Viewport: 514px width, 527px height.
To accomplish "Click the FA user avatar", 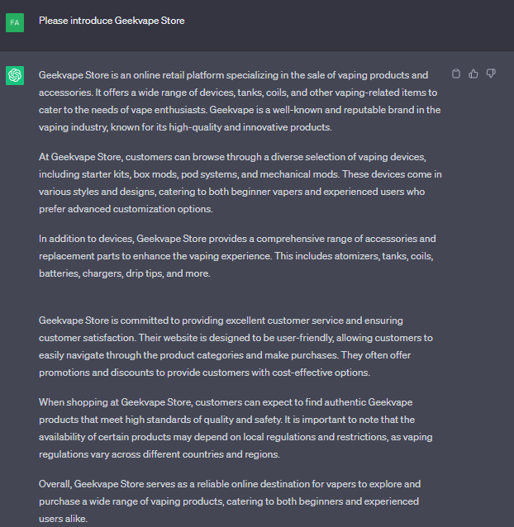I will click(x=15, y=21).
